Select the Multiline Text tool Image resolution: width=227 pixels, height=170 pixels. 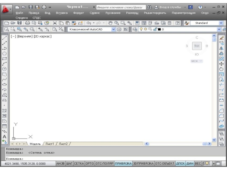pyautogui.click(x=4, y=137)
